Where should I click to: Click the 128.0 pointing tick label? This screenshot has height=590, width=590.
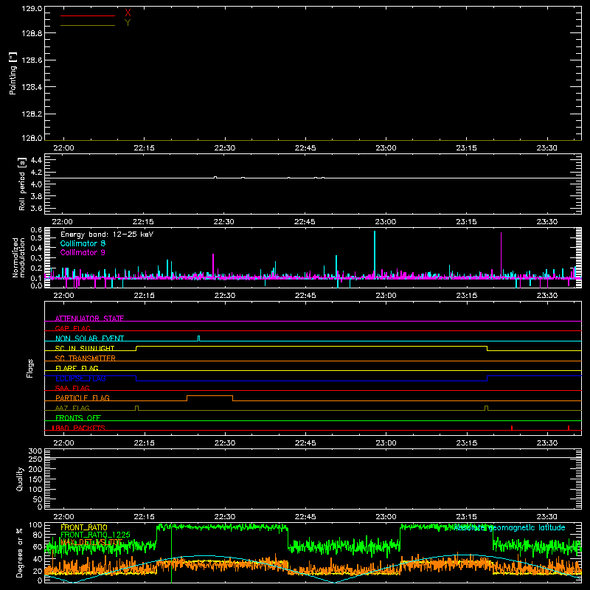pyautogui.click(x=32, y=138)
